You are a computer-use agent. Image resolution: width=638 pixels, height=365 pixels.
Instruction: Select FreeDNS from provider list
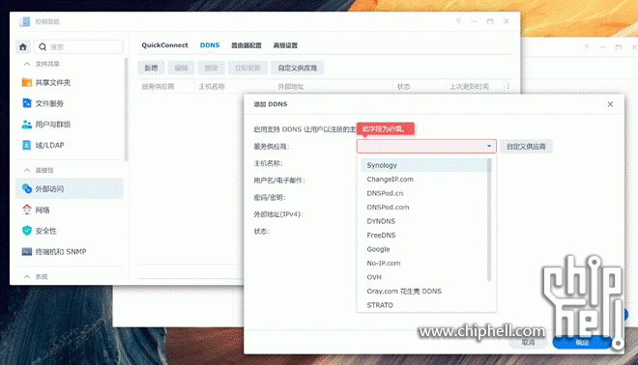[x=423, y=235]
